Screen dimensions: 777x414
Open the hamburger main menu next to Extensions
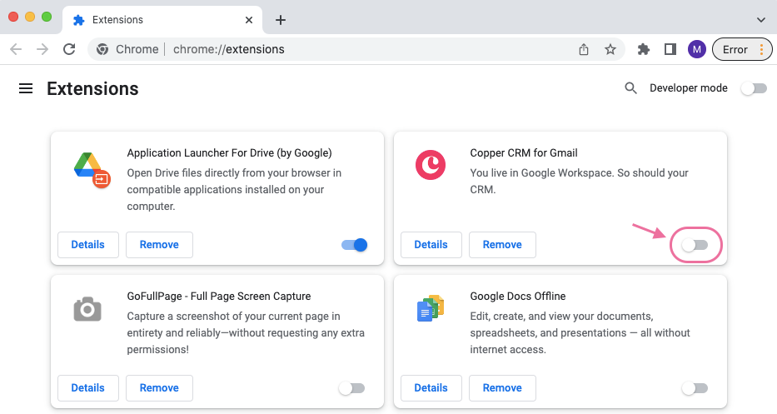(x=26, y=88)
